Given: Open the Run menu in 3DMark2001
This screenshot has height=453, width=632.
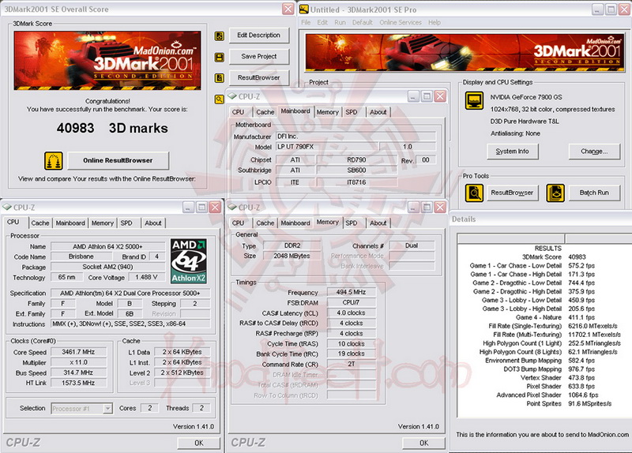Looking at the screenshot, I should point(340,23).
